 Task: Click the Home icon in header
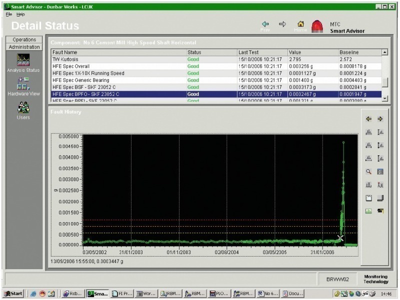click(300, 24)
